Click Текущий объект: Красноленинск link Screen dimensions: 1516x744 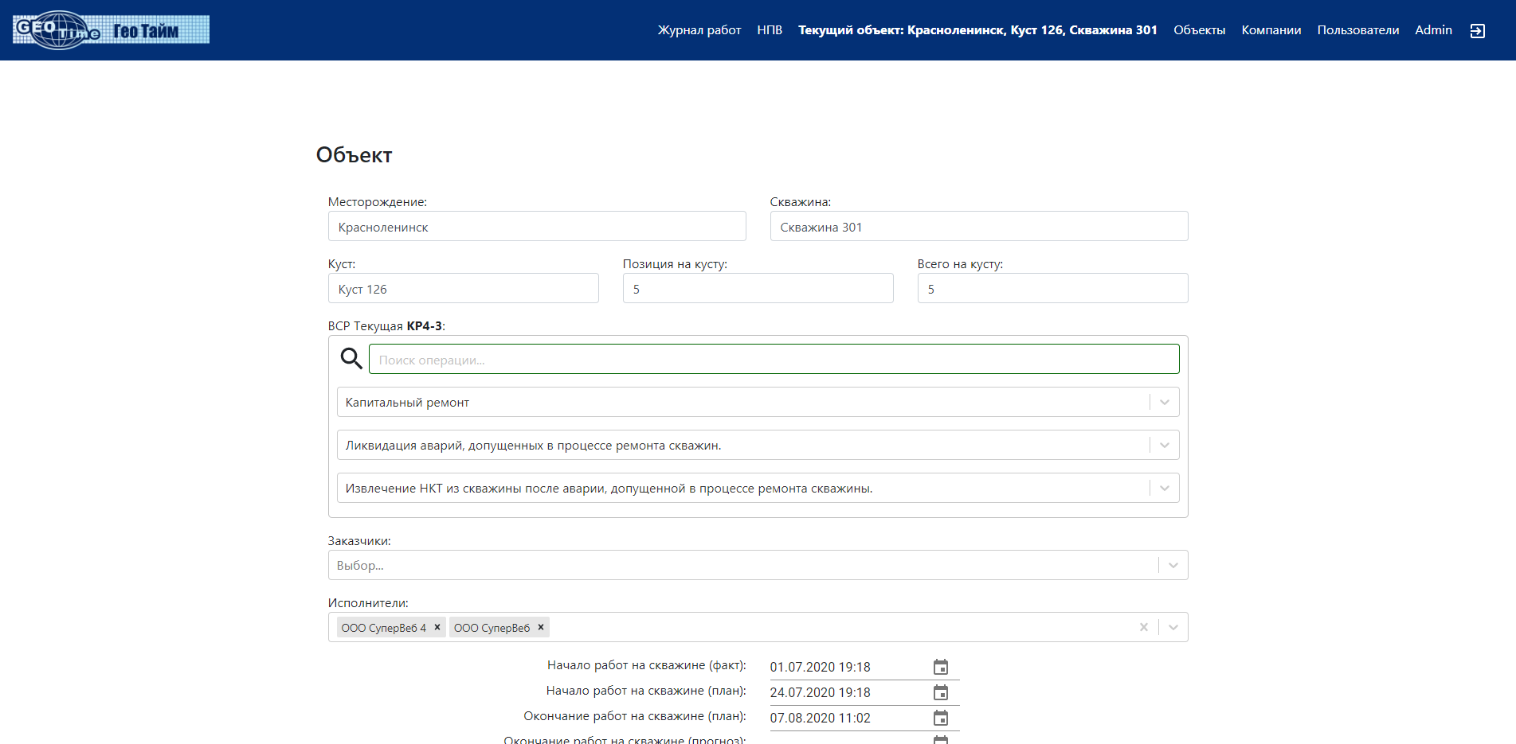pos(977,30)
